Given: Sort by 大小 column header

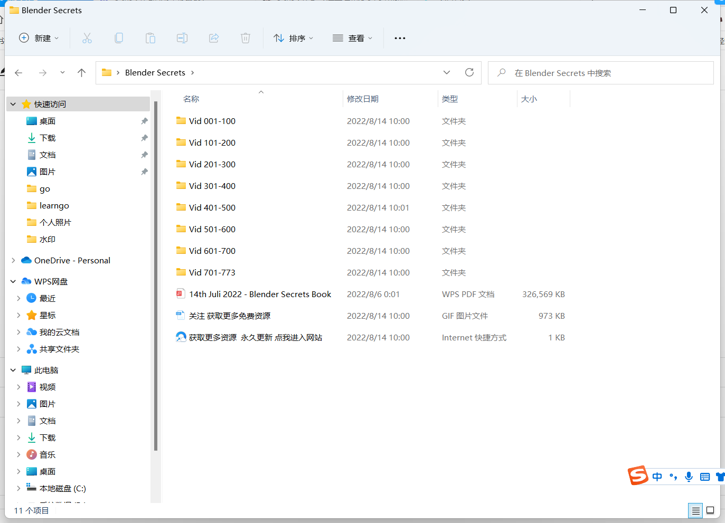Looking at the screenshot, I should [529, 99].
